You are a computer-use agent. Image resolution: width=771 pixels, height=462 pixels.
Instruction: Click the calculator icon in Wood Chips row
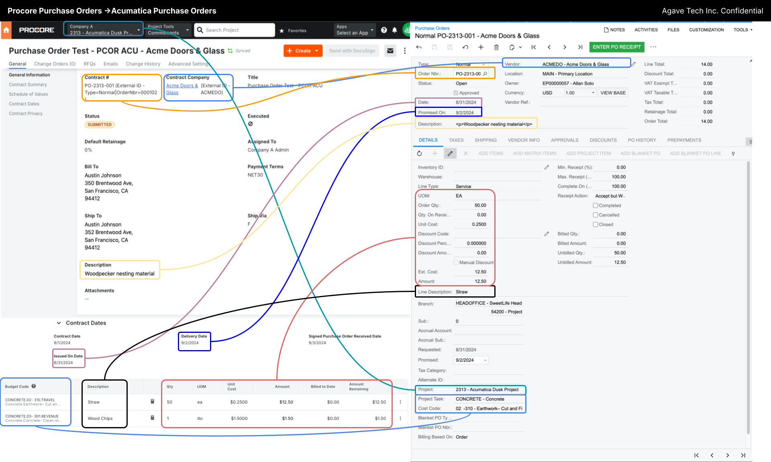(x=153, y=418)
